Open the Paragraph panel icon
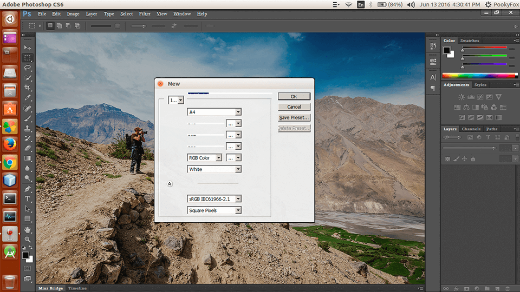Screen dimensions: 520x292 [433, 88]
